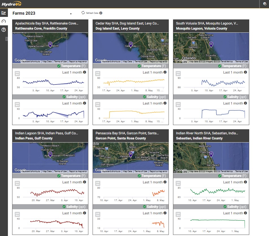Open the help question mark icon

pos(4,30)
